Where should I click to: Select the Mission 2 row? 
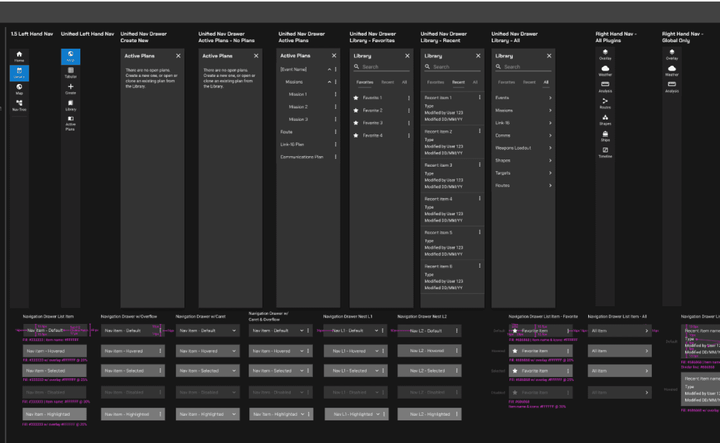pyautogui.click(x=308, y=107)
